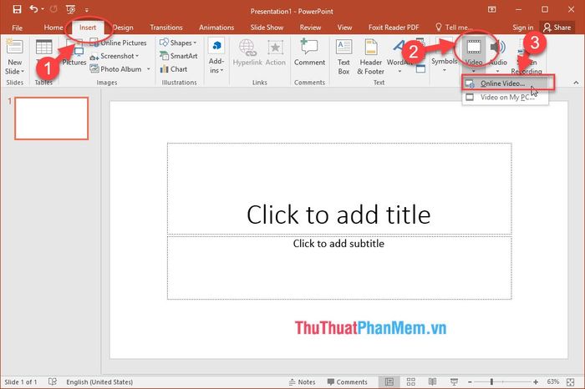Select slide 1 thumbnail
This screenshot has width=585, height=389.
(52, 119)
